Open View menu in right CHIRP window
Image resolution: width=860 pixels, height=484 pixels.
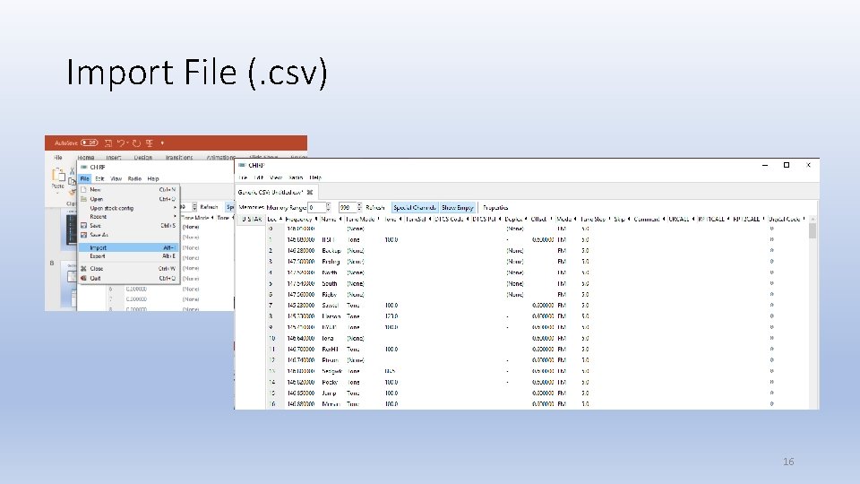point(276,177)
